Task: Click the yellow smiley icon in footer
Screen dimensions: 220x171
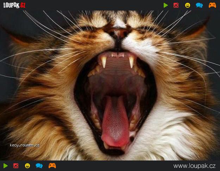Action: 27,166
